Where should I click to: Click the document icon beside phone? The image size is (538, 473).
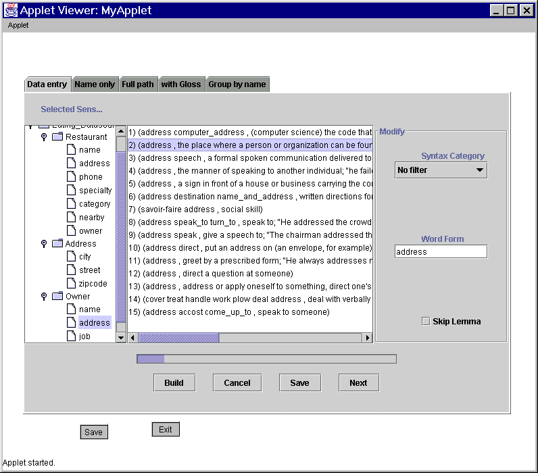tap(71, 177)
